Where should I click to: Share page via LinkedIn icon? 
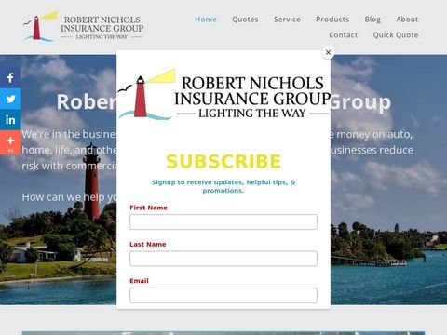tap(10, 120)
